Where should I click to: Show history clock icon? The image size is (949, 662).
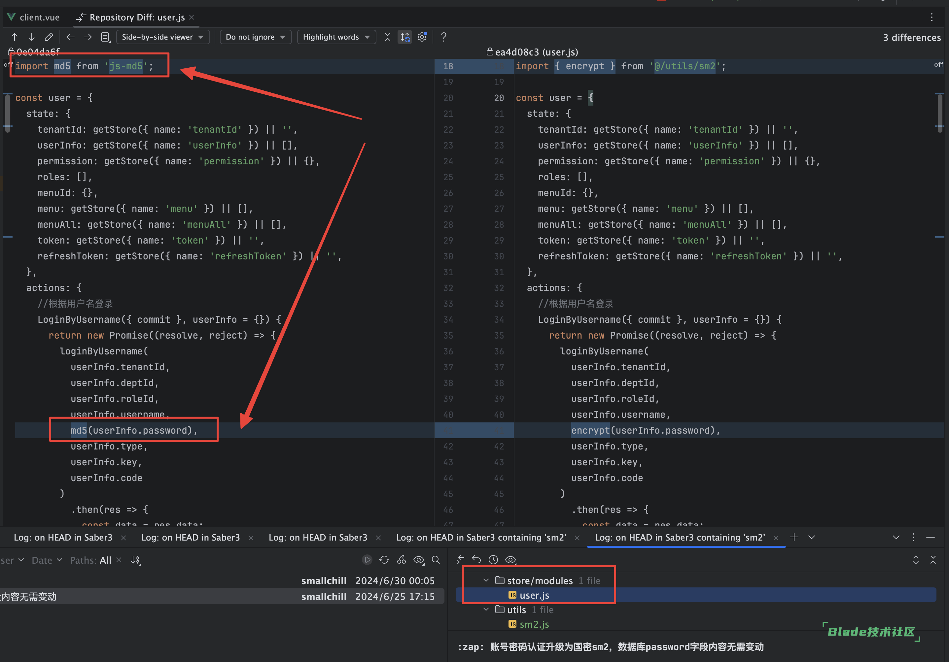click(493, 560)
